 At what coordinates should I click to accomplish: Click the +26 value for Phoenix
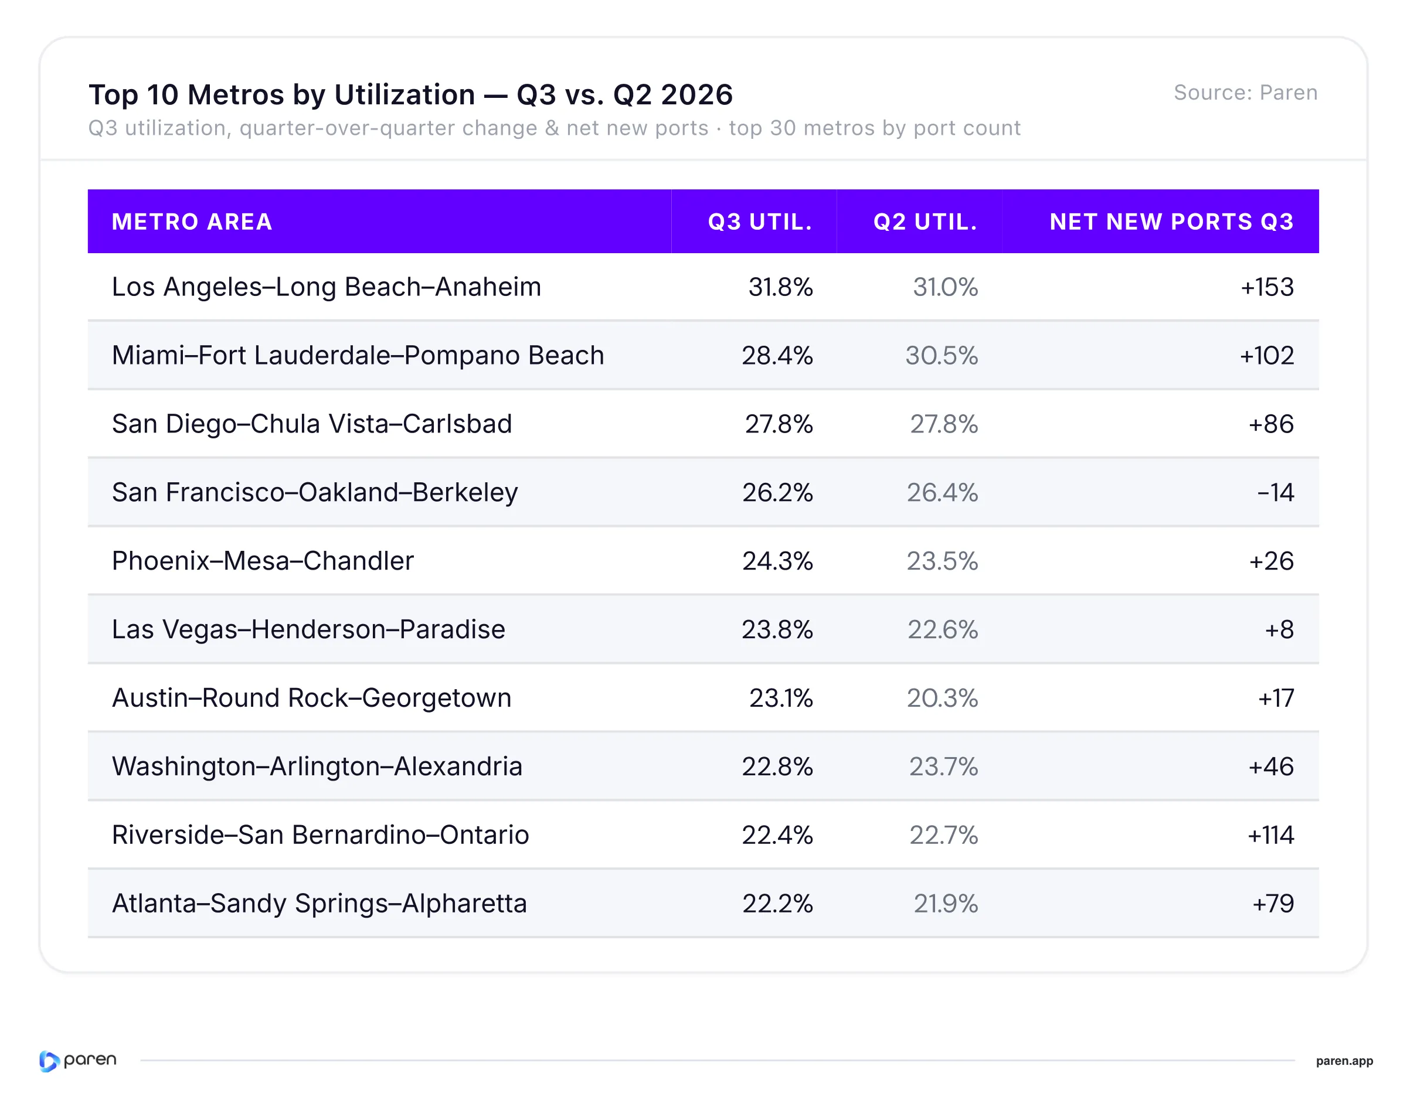click(x=1271, y=561)
